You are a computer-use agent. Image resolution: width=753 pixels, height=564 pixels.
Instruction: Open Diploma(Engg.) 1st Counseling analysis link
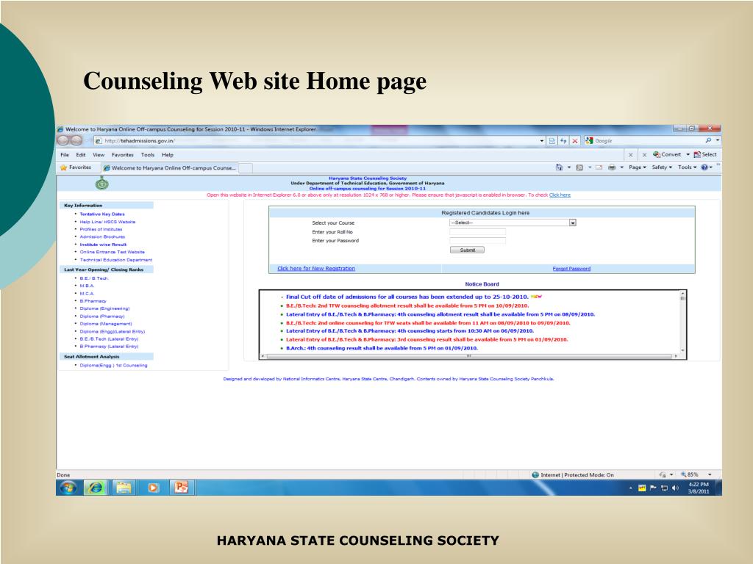[x=113, y=366]
